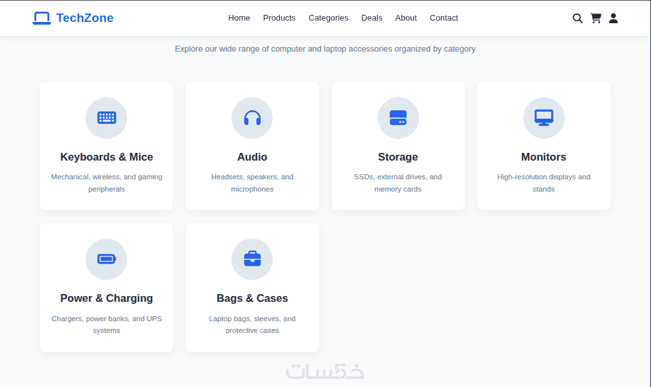Open the Contact menu item
The width and height of the screenshot is (651, 387).
coord(443,18)
